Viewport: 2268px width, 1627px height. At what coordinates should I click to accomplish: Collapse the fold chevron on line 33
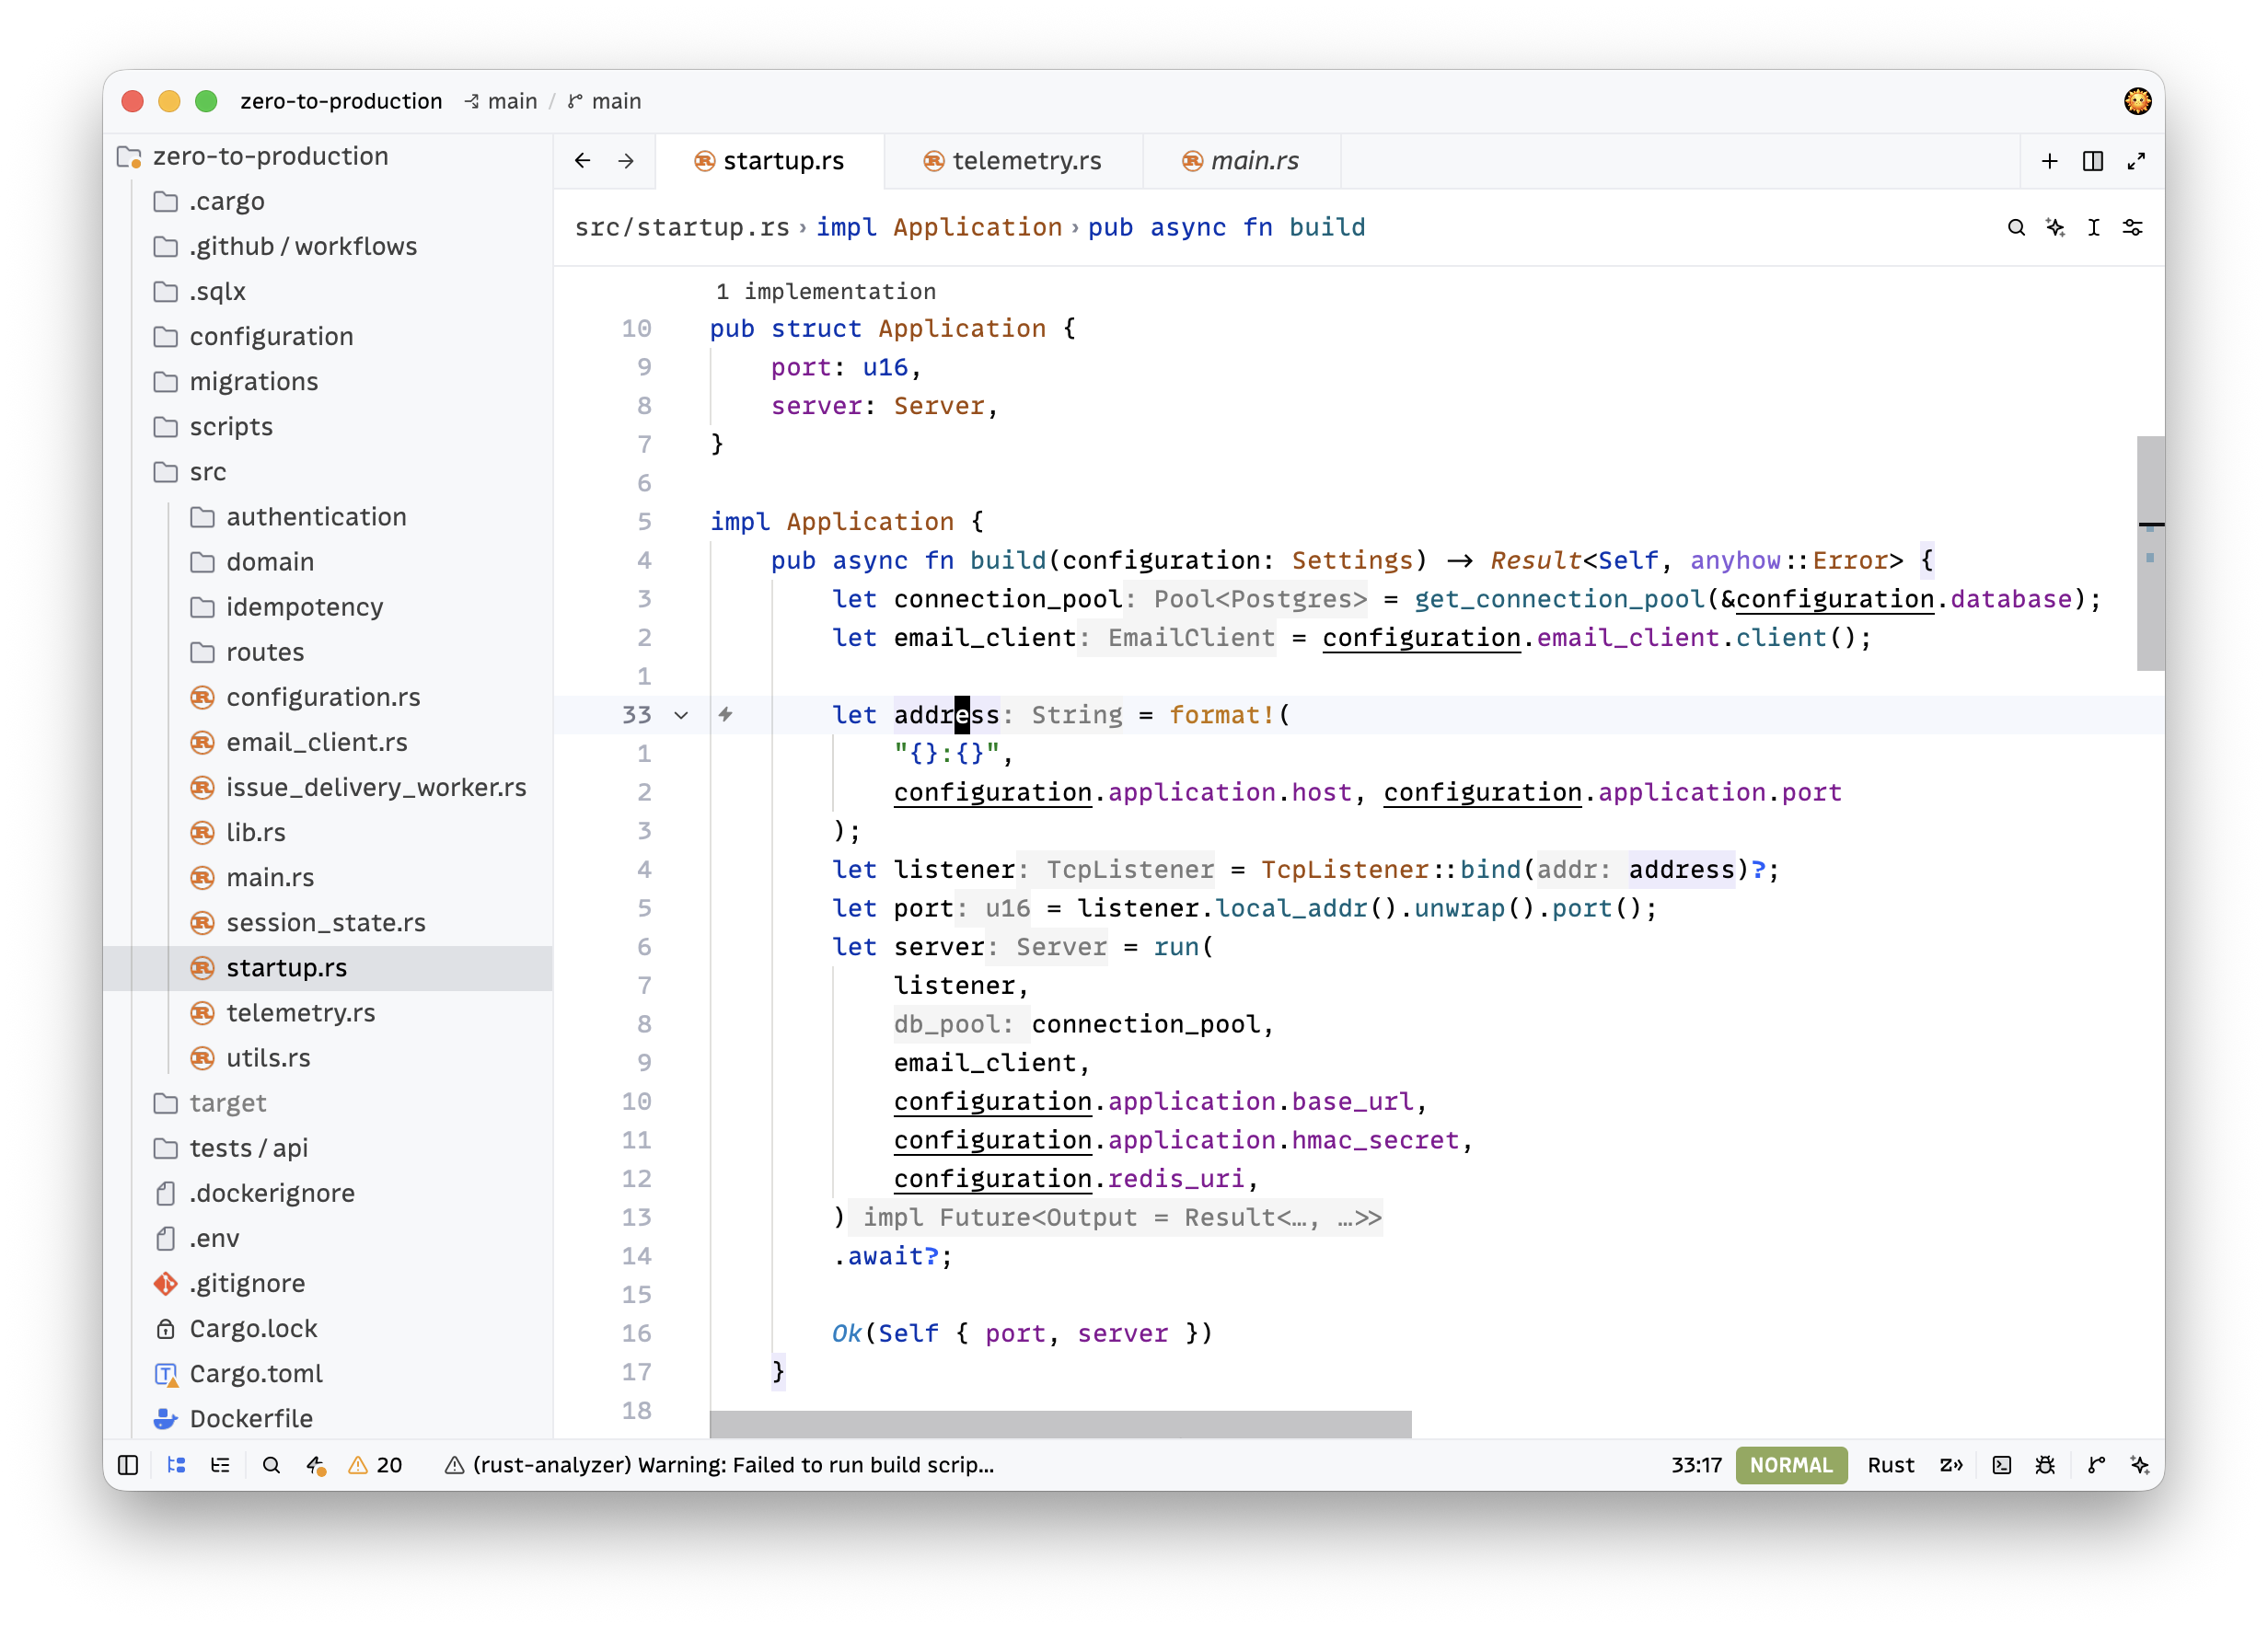point(681,714)
